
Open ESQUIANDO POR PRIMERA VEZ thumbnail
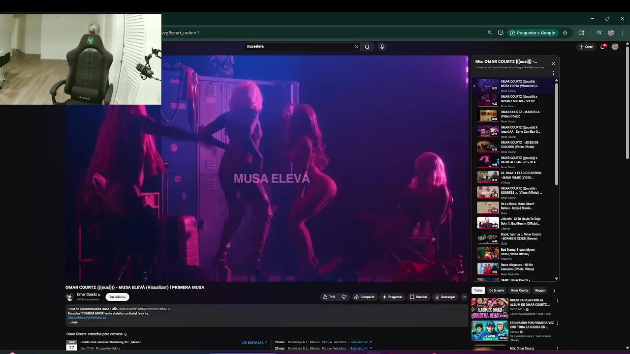[490, 331]
